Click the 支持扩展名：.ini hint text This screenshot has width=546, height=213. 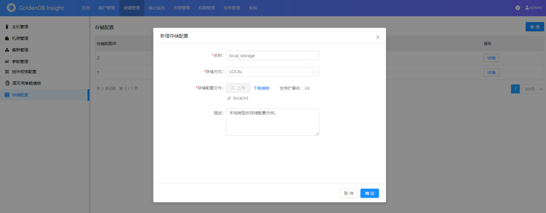click(x=294, y=88)
